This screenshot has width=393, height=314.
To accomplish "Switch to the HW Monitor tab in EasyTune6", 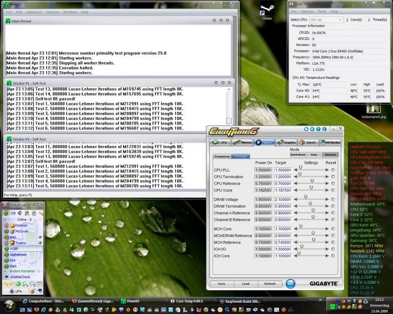I will [331, 142].
